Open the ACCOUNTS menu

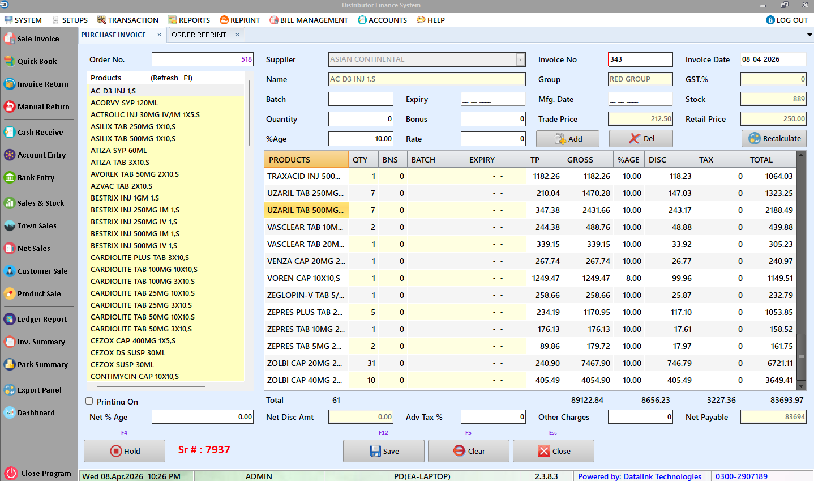382,20
